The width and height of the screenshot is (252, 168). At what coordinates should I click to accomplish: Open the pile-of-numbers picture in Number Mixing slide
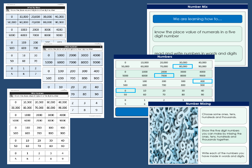(174, 136)
